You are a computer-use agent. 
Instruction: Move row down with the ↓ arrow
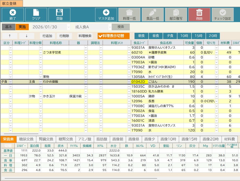pyautogui.click(x=27, y=36)
